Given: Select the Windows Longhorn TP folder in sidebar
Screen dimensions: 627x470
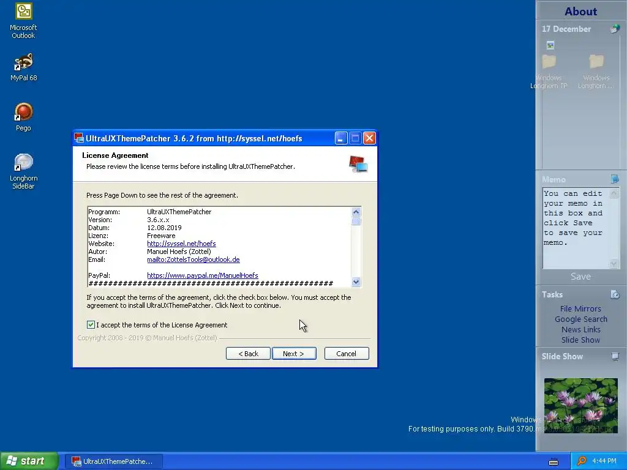Looking at the screenshot, I should pyautogui.click(x=549, y=72).
